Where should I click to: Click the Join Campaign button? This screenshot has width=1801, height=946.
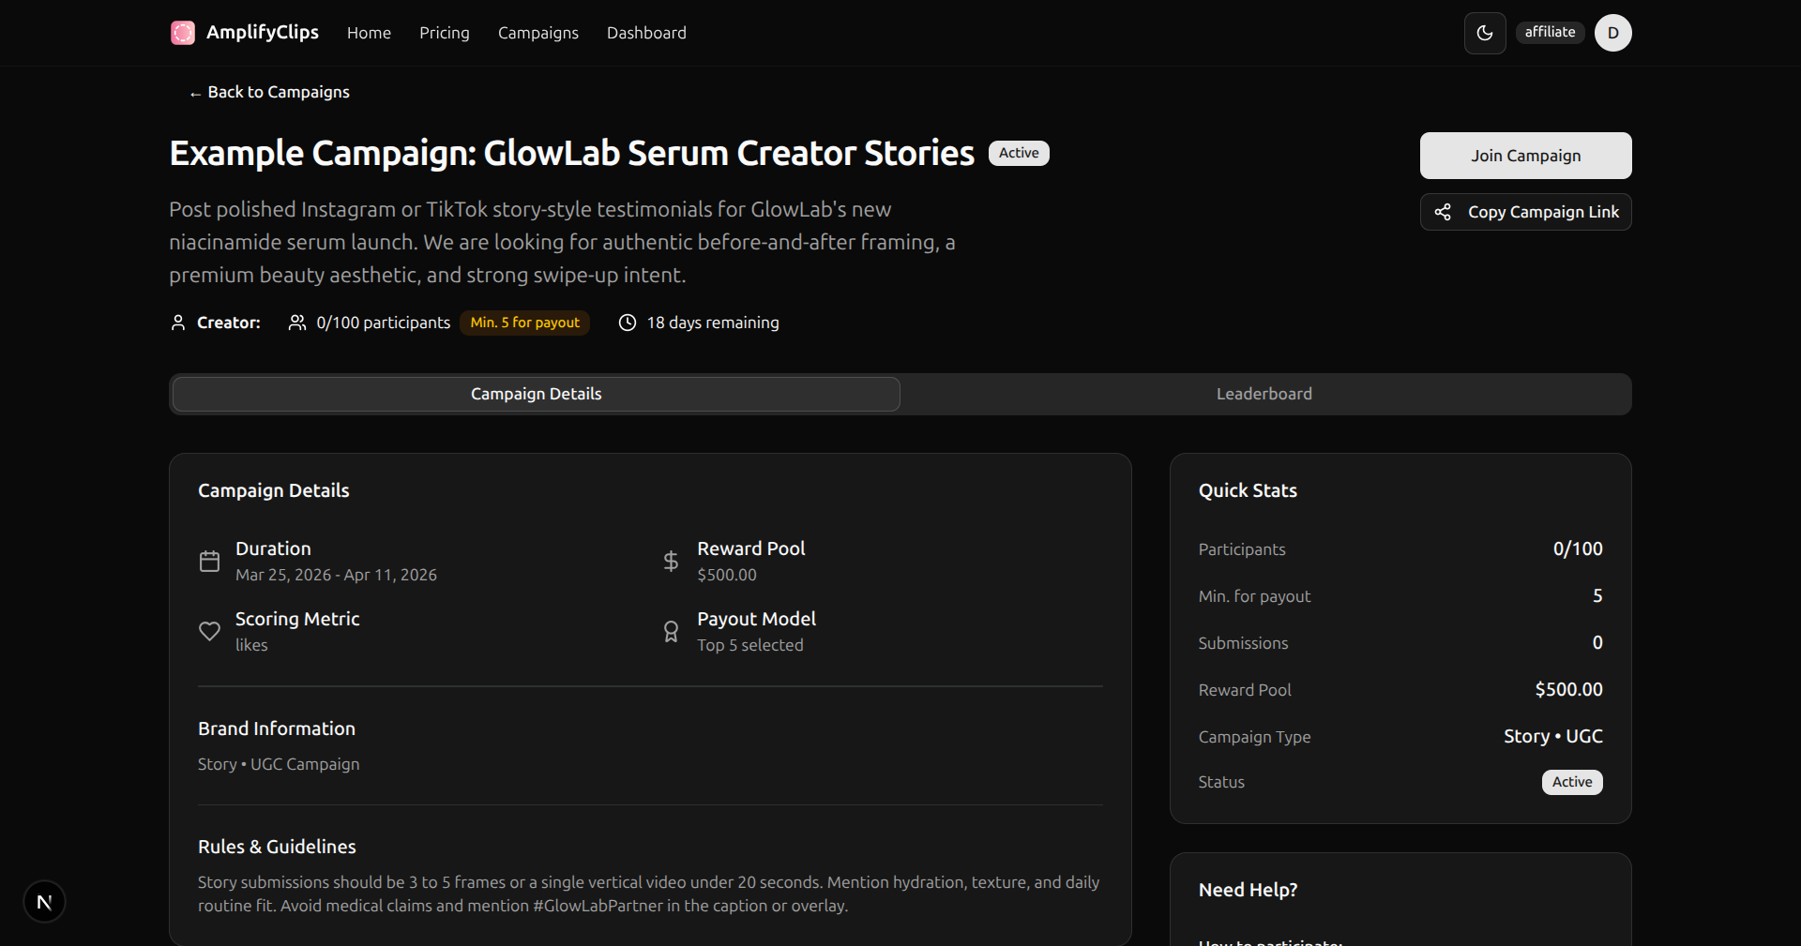pyautogui.click(x=1525, y=156)
